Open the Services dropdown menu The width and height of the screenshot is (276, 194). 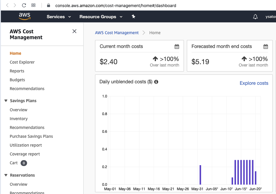click(x=59, y=17)
